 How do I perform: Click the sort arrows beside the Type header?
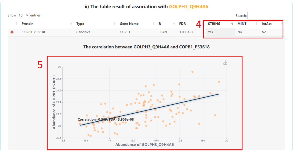tap(115, 24)
